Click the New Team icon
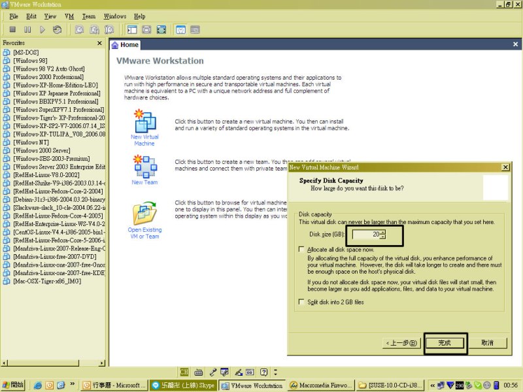The width and height of the screenshot is (523, 392). [x=144, y=167]
